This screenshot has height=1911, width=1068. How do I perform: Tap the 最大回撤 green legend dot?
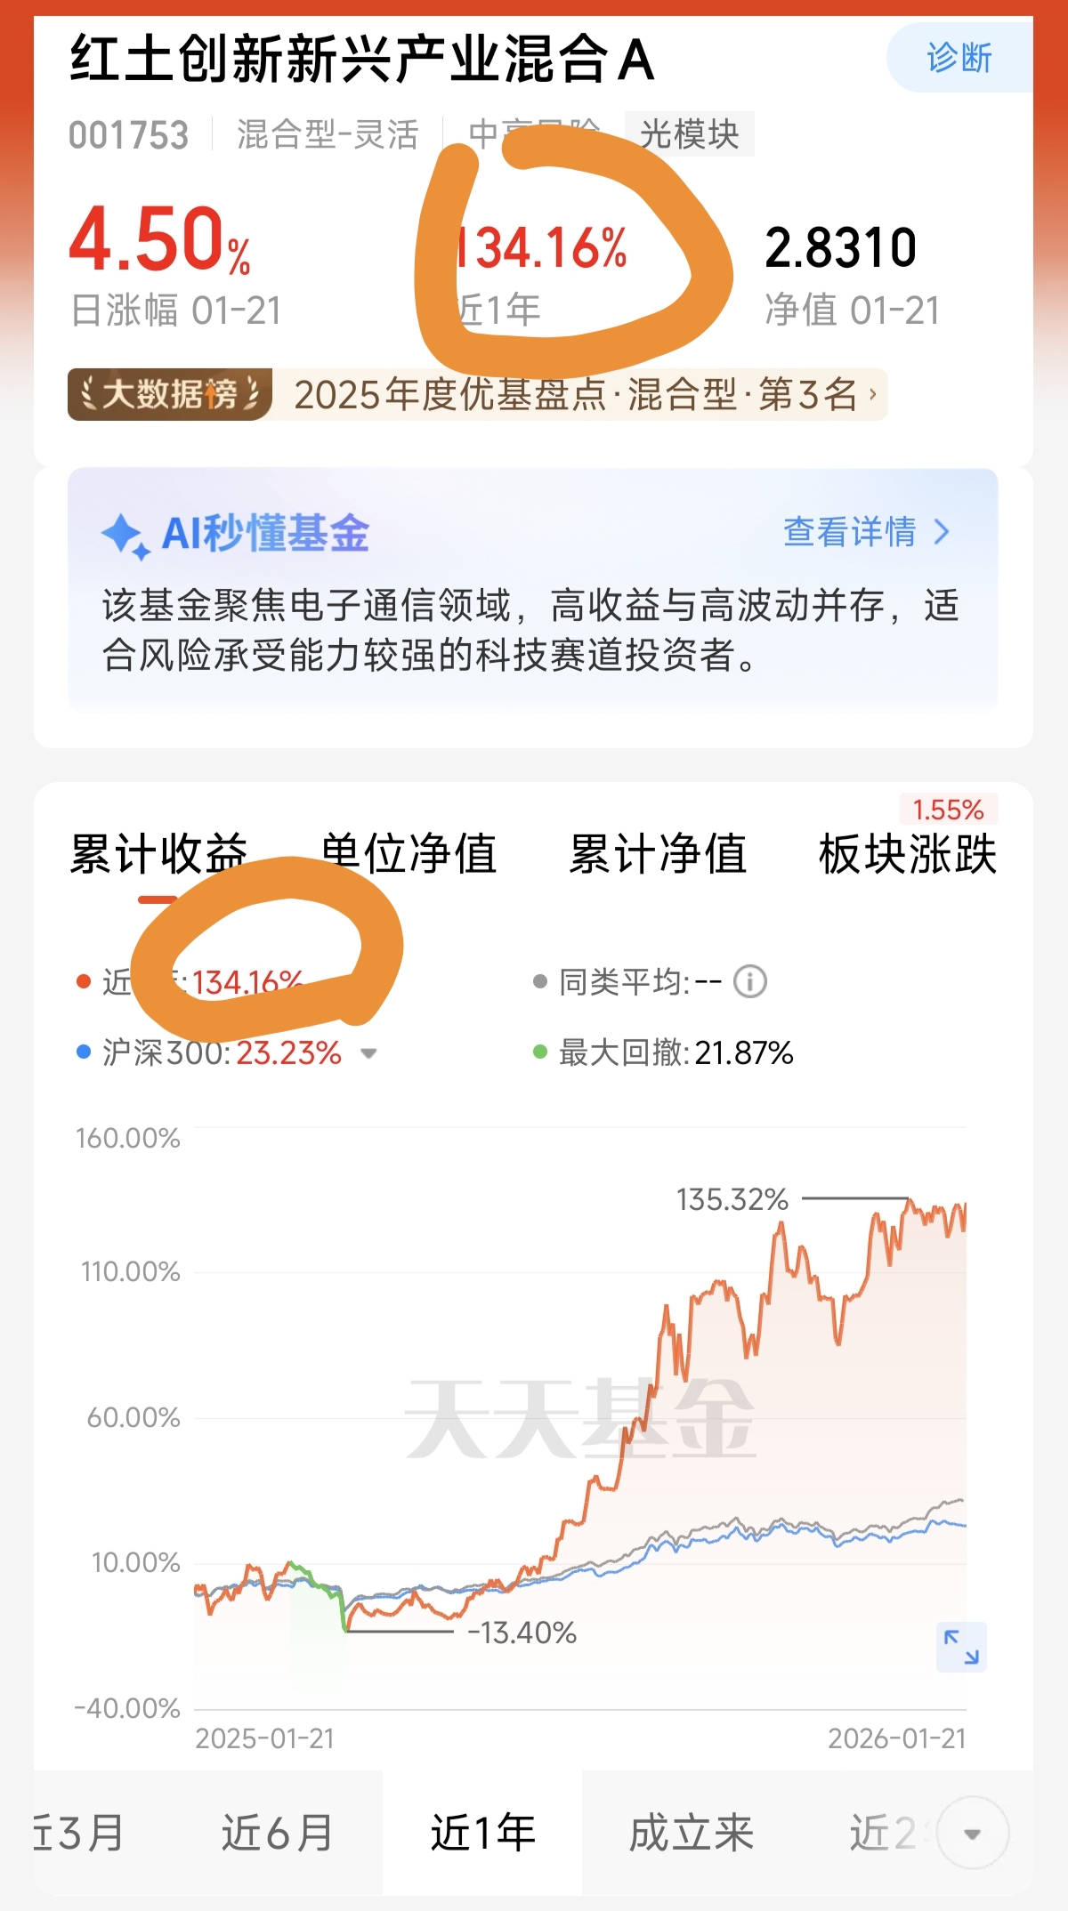[539, 1052]
